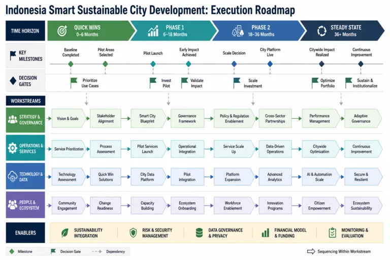Click the Community Engagement box
Image resolution: width=390 pixels, height=260 pixels.
[69, 206]
